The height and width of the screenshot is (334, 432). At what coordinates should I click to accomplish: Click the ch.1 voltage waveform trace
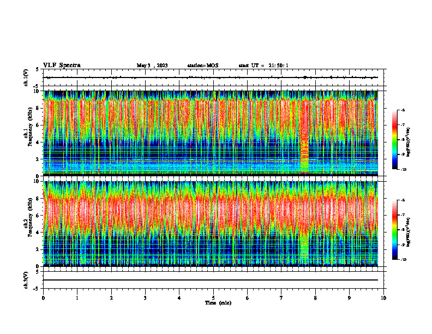click(x=210, y=77)
